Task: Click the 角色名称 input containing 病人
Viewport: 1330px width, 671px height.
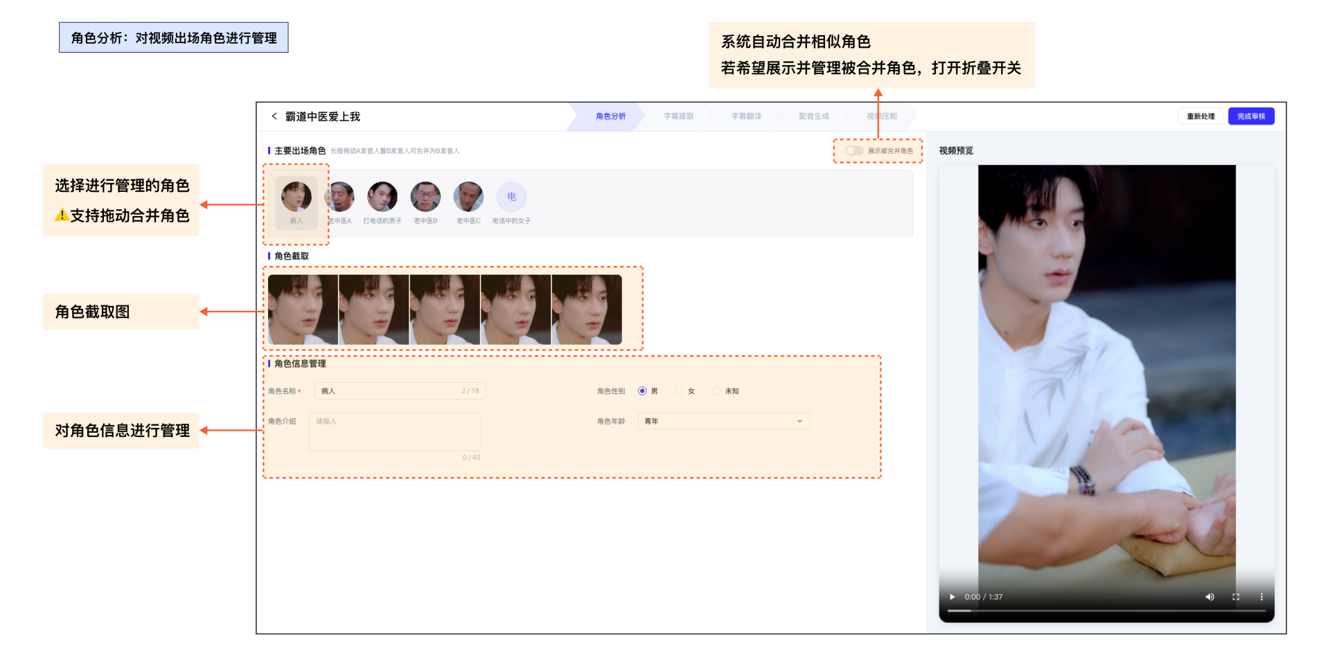Action: pos(400,391)
